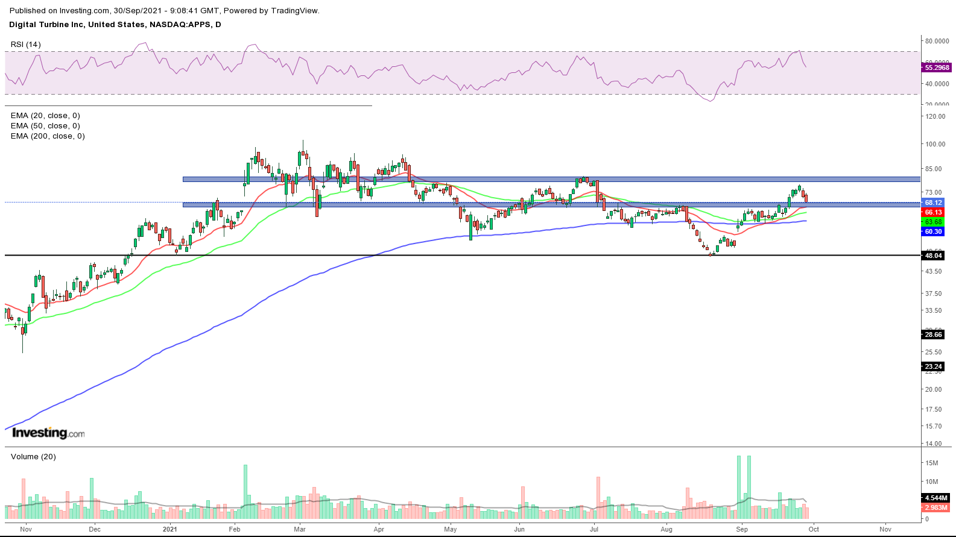
Task: Click 37.50 on the price axis
Action: pyautogui.click(x=933, y=294)
